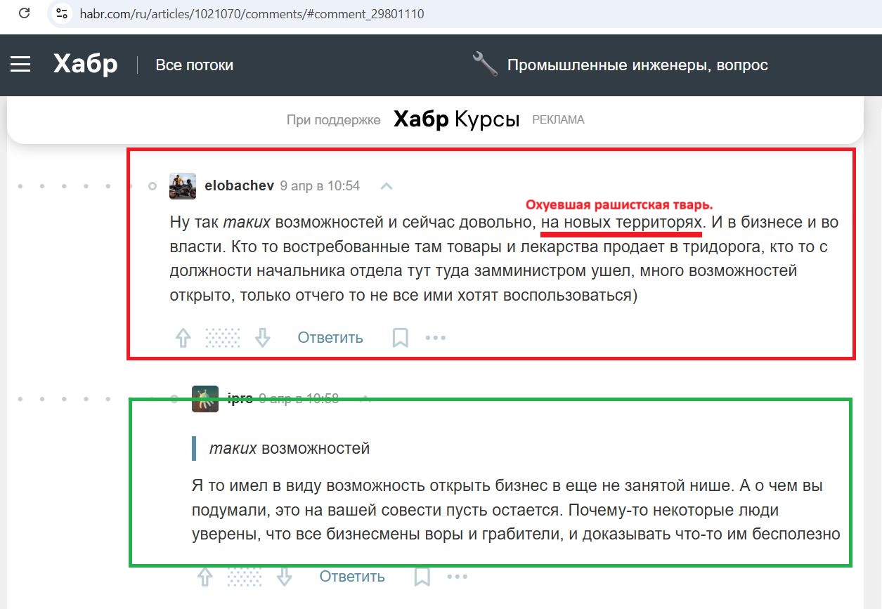Click text 'на новых территорях'

click(621, 223)
